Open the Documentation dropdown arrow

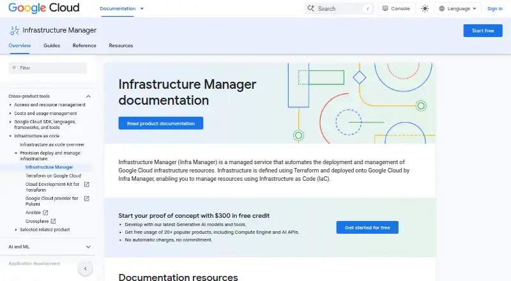point(142,9)
